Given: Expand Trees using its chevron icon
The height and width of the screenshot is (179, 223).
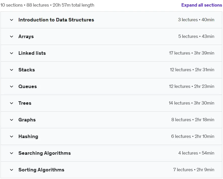Looking at the screenshot, I should 11,103.
